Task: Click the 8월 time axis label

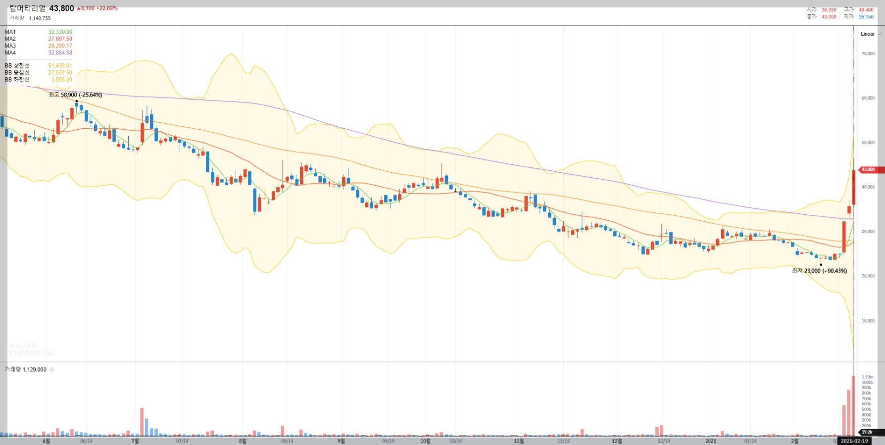Action: pos(243,441)
